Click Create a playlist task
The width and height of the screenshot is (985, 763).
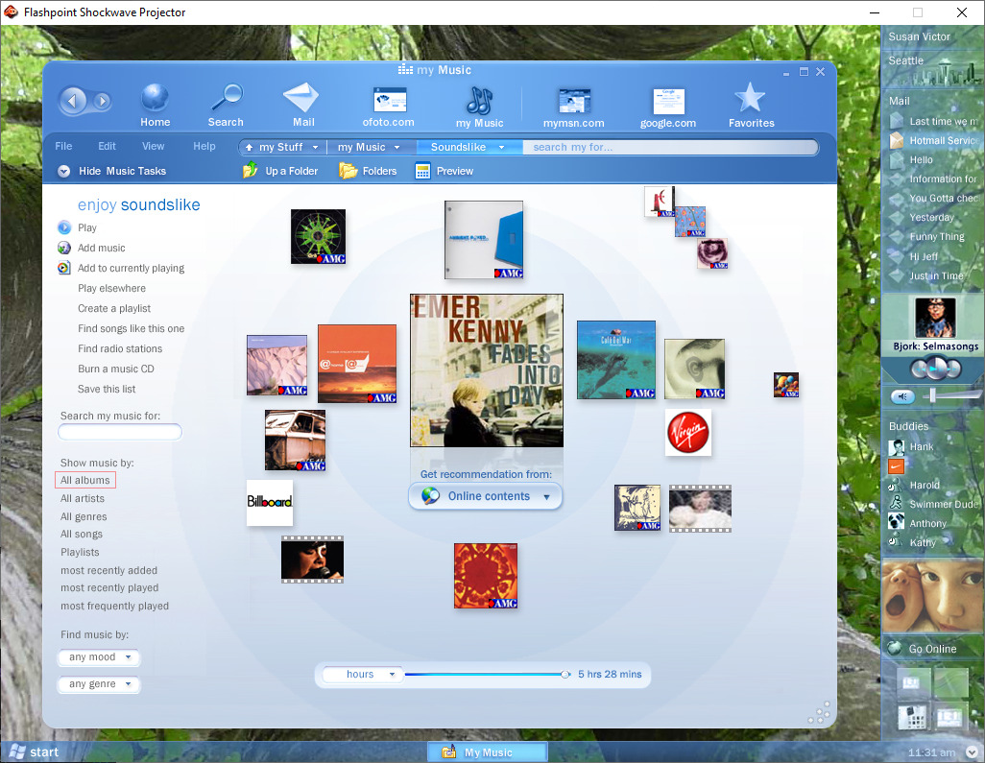coord(114,308)
